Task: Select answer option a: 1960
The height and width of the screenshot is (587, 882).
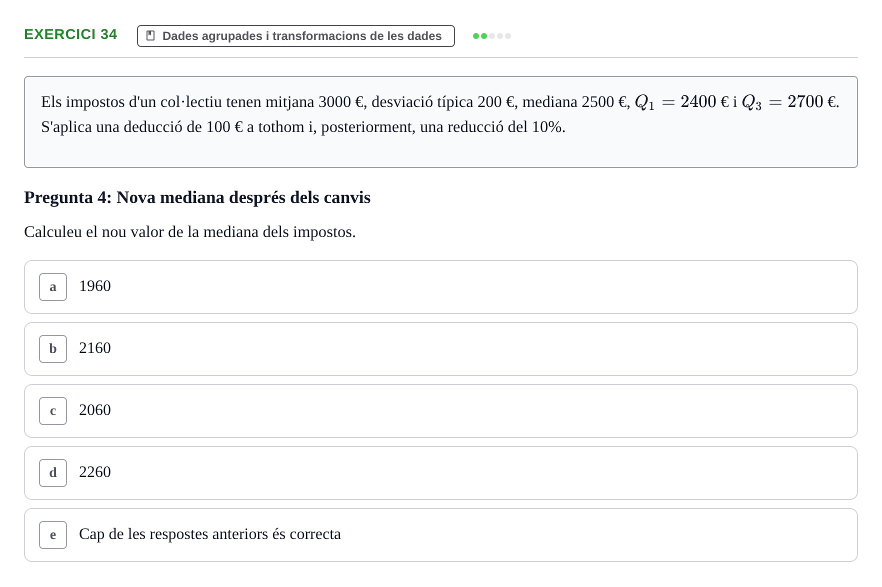Action: click(x=440, y=287)
